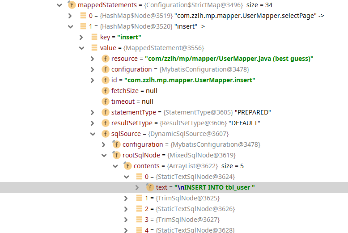Click list icon of TrimSqlNode@3627
The width and height of the screenshot is (348, 233).
click(x=139, y=219)
